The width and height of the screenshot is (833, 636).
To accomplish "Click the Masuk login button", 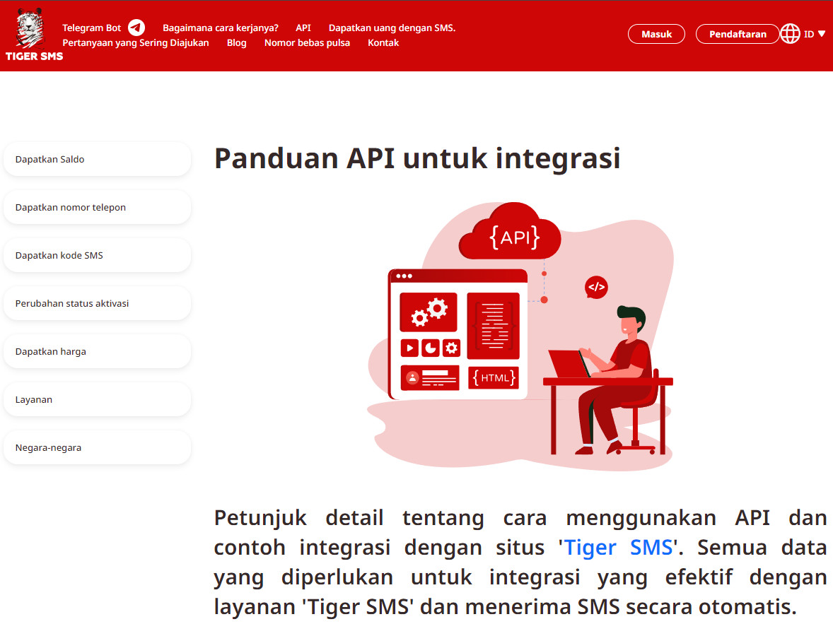I will coord(657,34).
